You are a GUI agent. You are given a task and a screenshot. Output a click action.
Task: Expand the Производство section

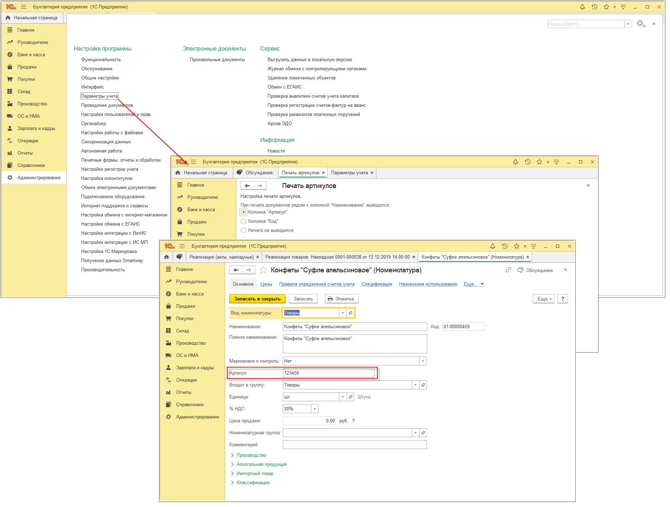tap(248, 455)
